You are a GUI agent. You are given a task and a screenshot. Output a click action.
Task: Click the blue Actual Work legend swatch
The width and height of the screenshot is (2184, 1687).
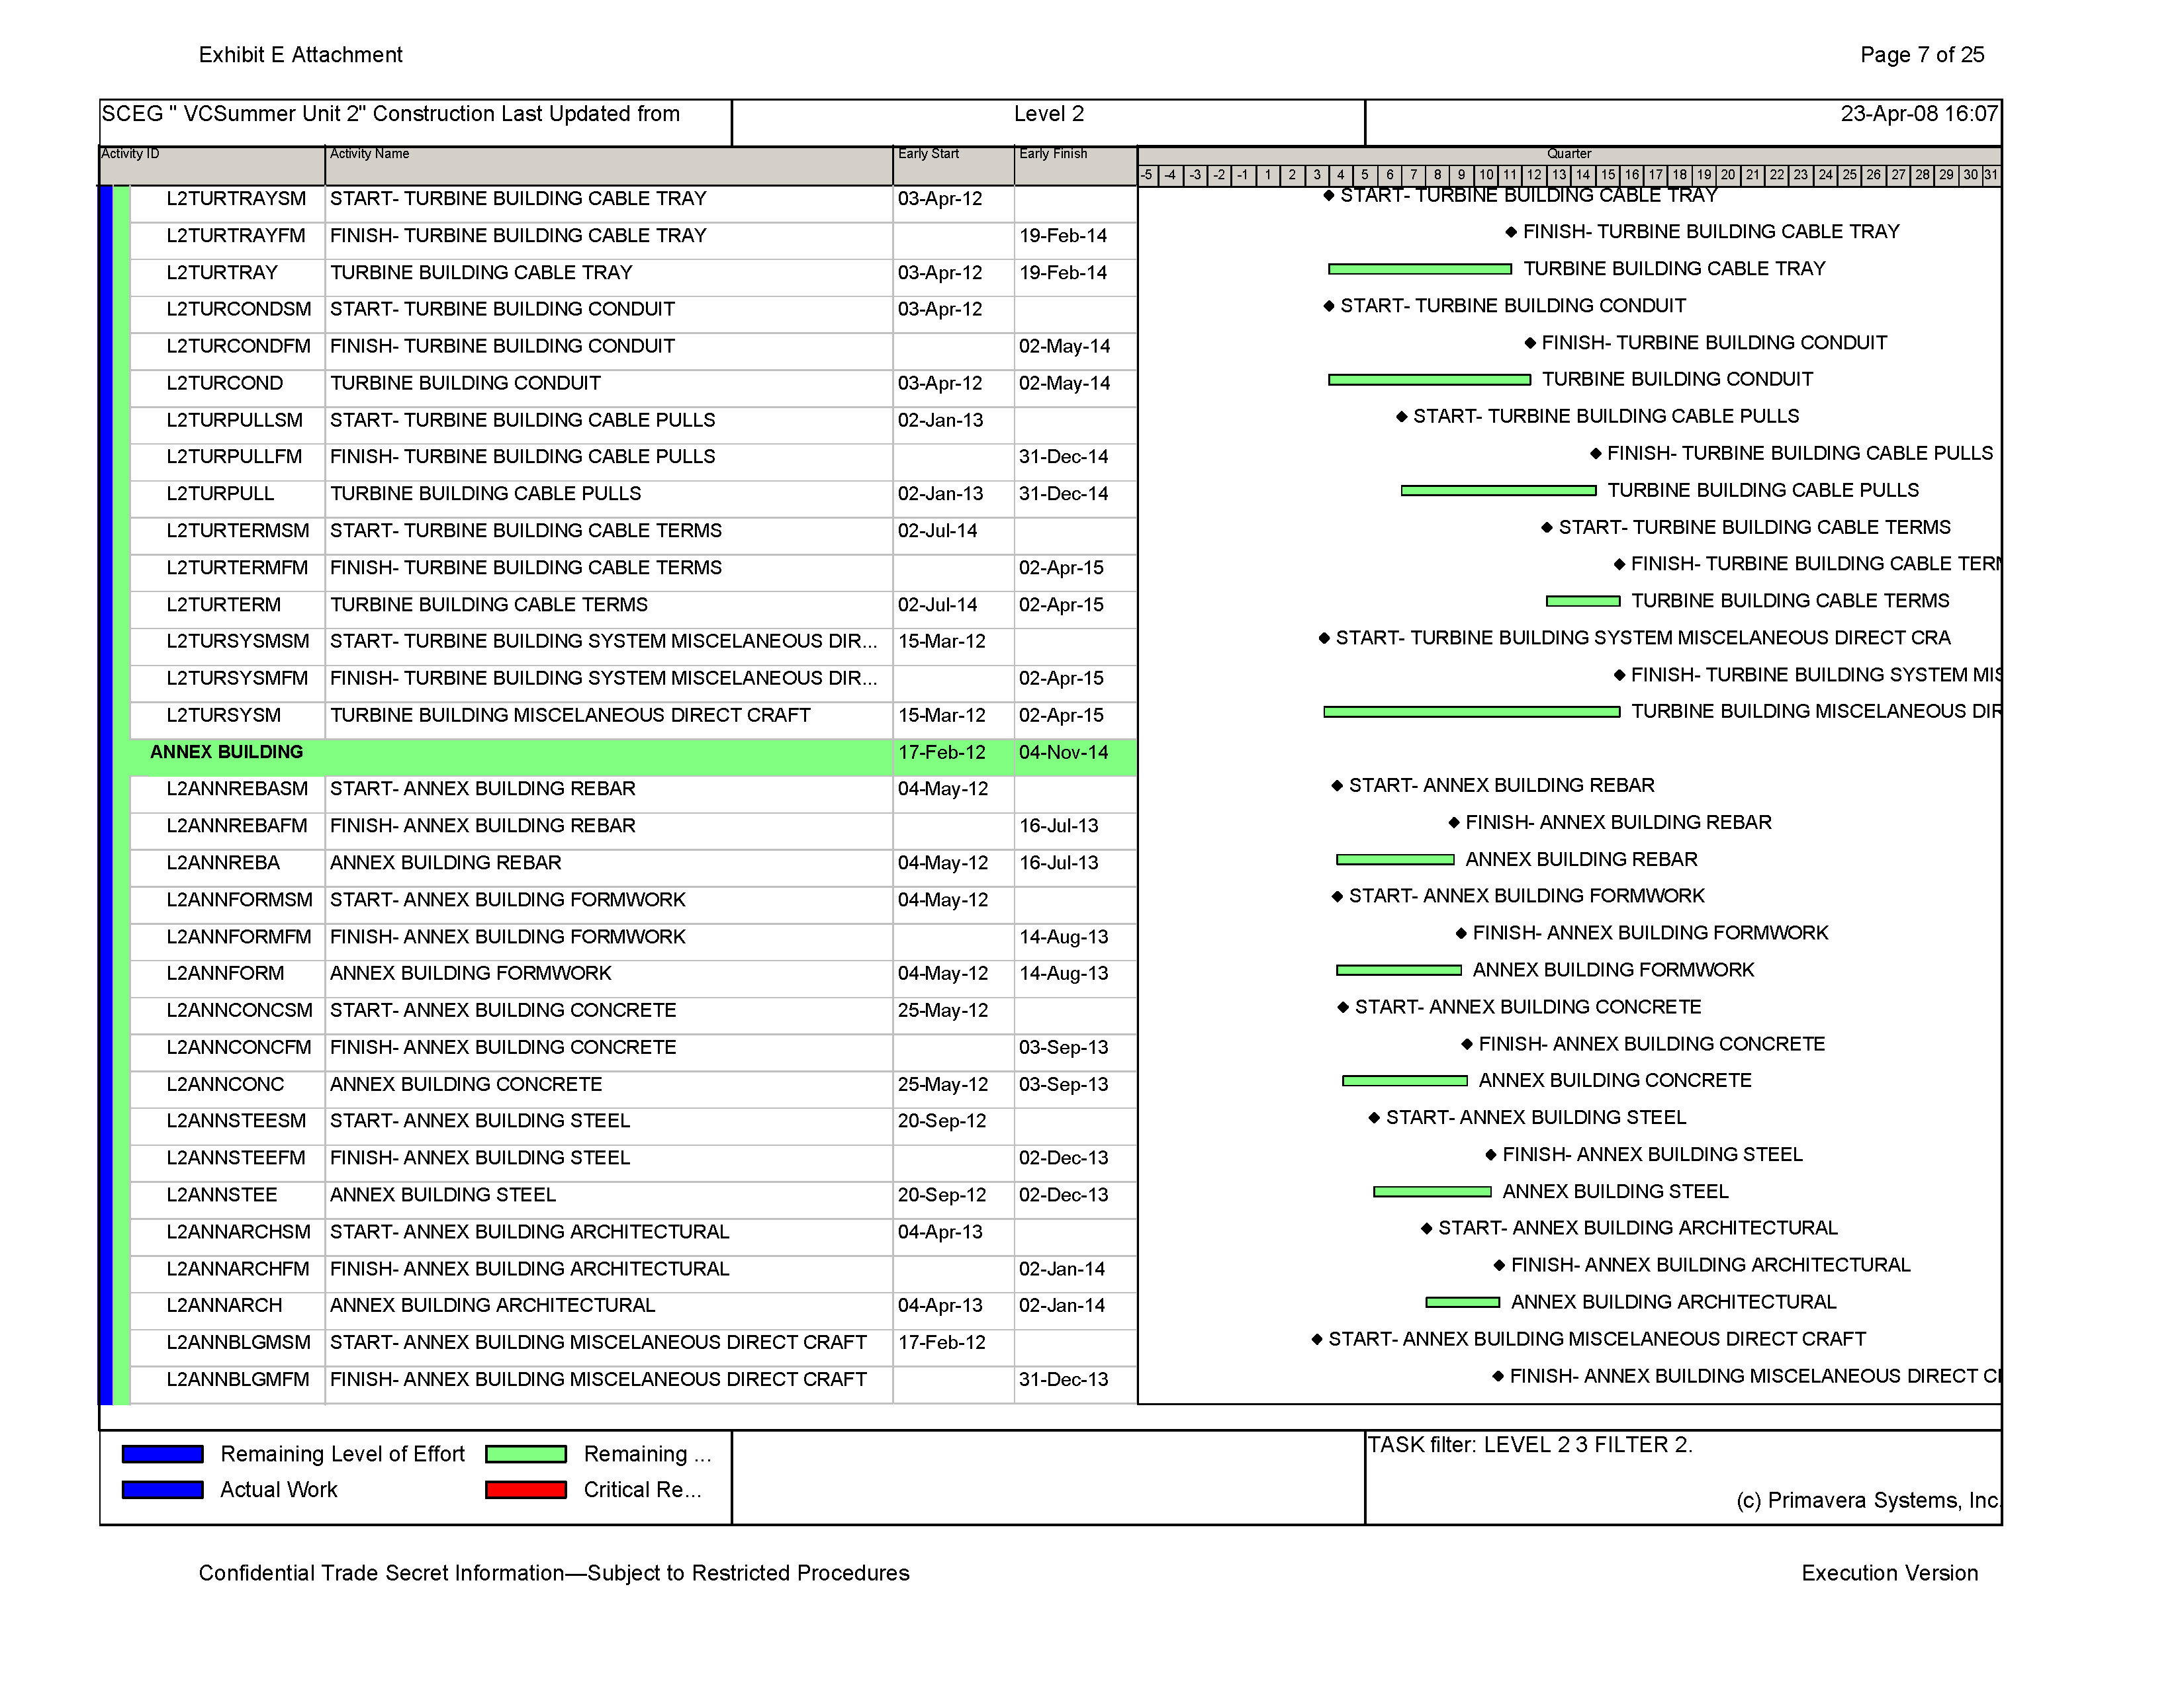(x=163, y=1490)
